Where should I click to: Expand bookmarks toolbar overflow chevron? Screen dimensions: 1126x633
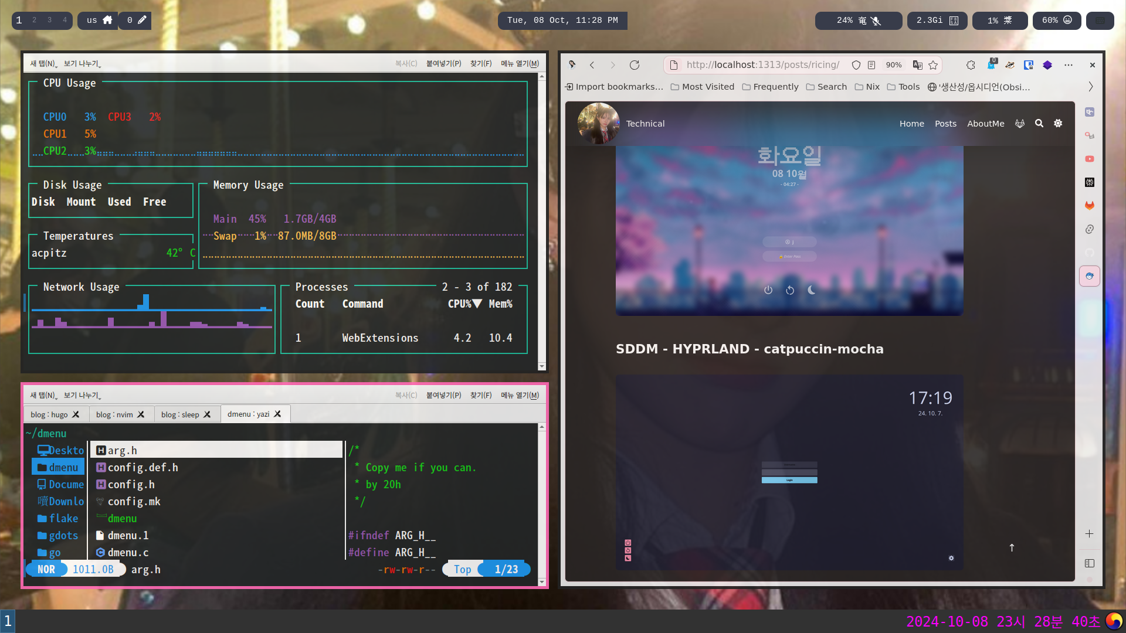click(x=1091, y=87)
